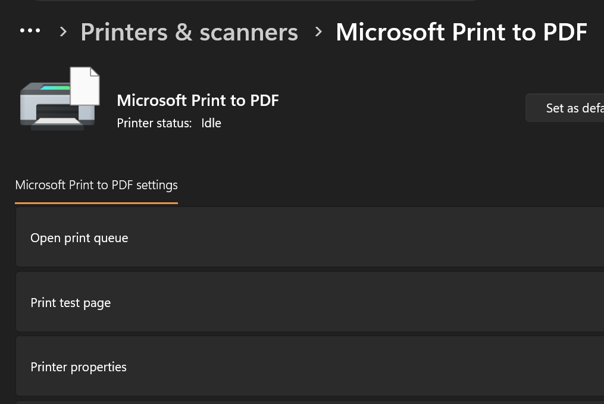Open the breadcrumb ellipsis menu

(x=30, y=31)
